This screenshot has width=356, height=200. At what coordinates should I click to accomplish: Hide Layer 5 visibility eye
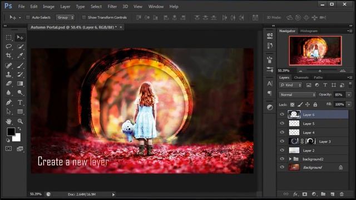282,123
